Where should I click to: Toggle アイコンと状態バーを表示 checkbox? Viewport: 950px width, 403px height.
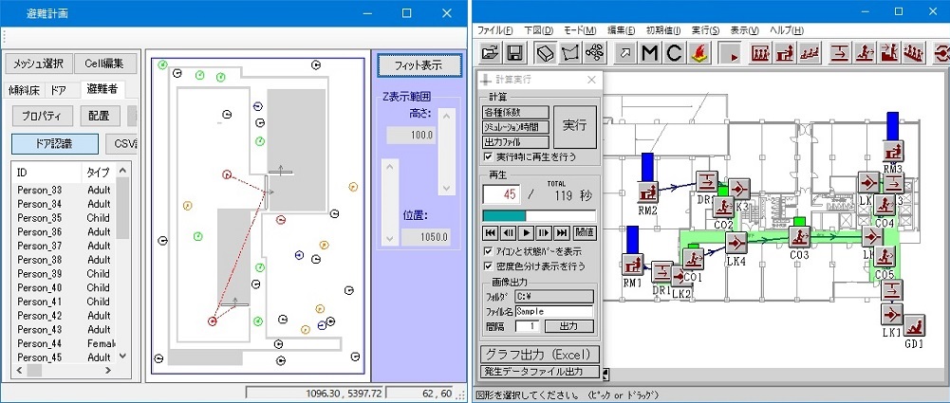pos(489,251)
